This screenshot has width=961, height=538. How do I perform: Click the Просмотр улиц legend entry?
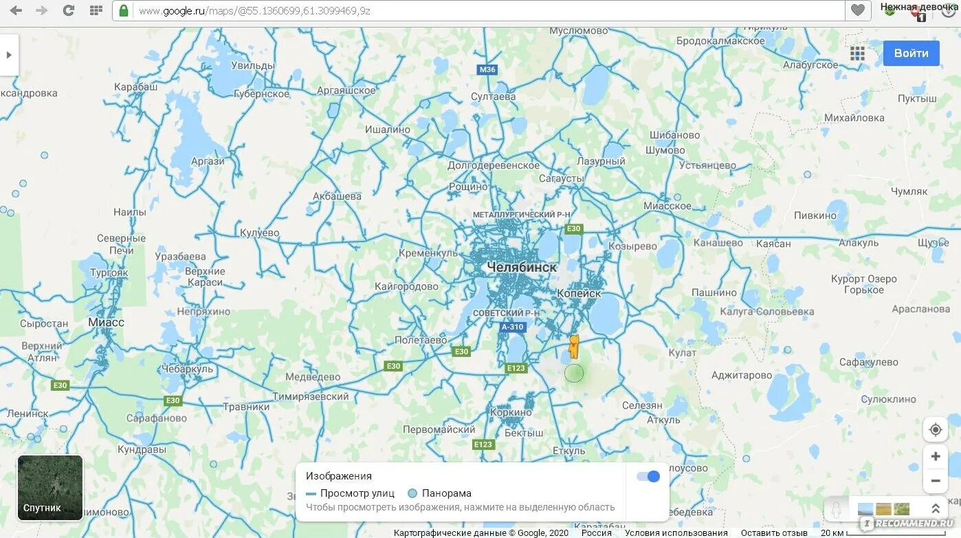point(351,493)
